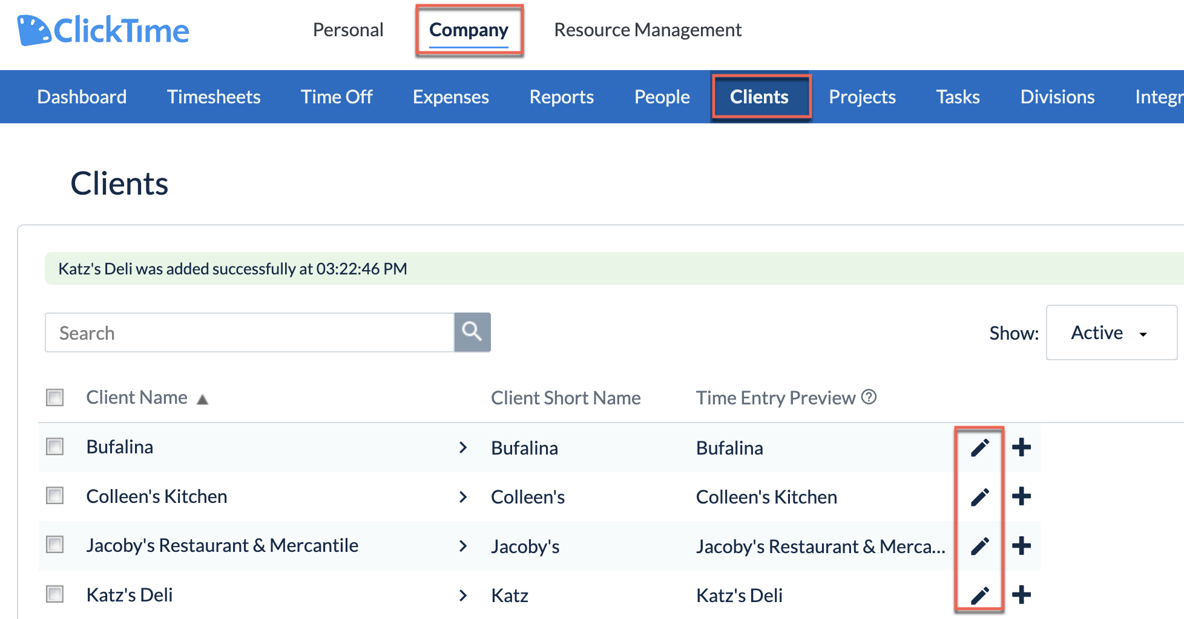Select the Company section tab

[469, 30]
